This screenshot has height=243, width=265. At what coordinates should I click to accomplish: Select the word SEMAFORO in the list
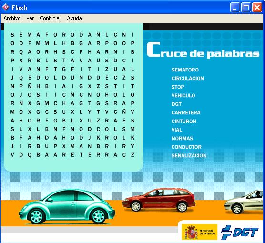185,70
